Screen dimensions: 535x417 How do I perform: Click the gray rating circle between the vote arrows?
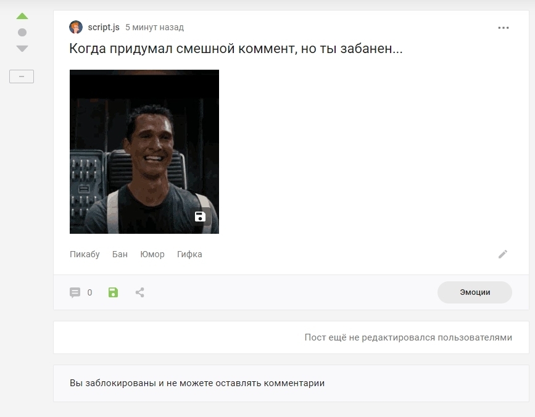(22, 33)
